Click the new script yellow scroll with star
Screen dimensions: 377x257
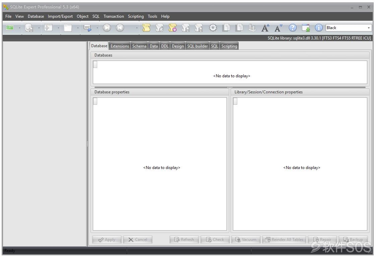[x=146, y=28]
